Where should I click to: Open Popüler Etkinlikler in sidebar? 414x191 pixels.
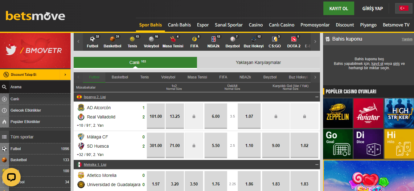pyautogui.click(x=35, y=122)
